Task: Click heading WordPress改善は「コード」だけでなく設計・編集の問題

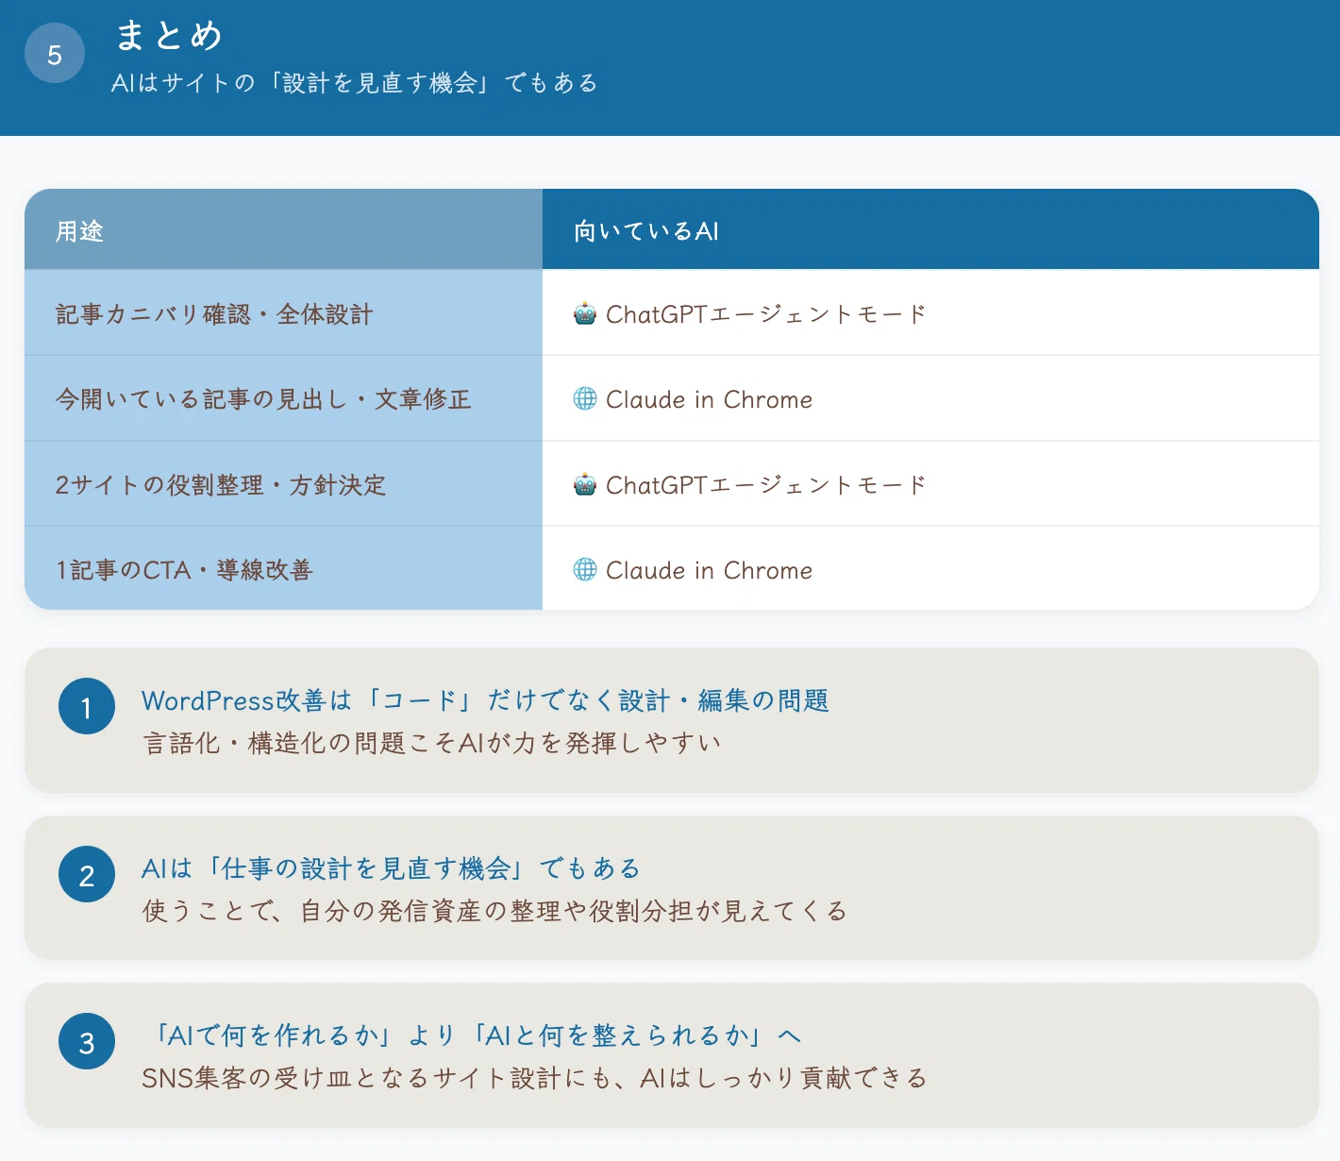Action: (485, 700)
